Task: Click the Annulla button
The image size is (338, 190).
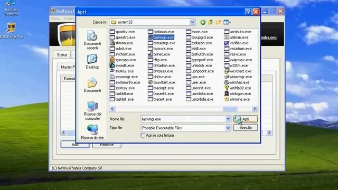Action: [x=246, y=128]
